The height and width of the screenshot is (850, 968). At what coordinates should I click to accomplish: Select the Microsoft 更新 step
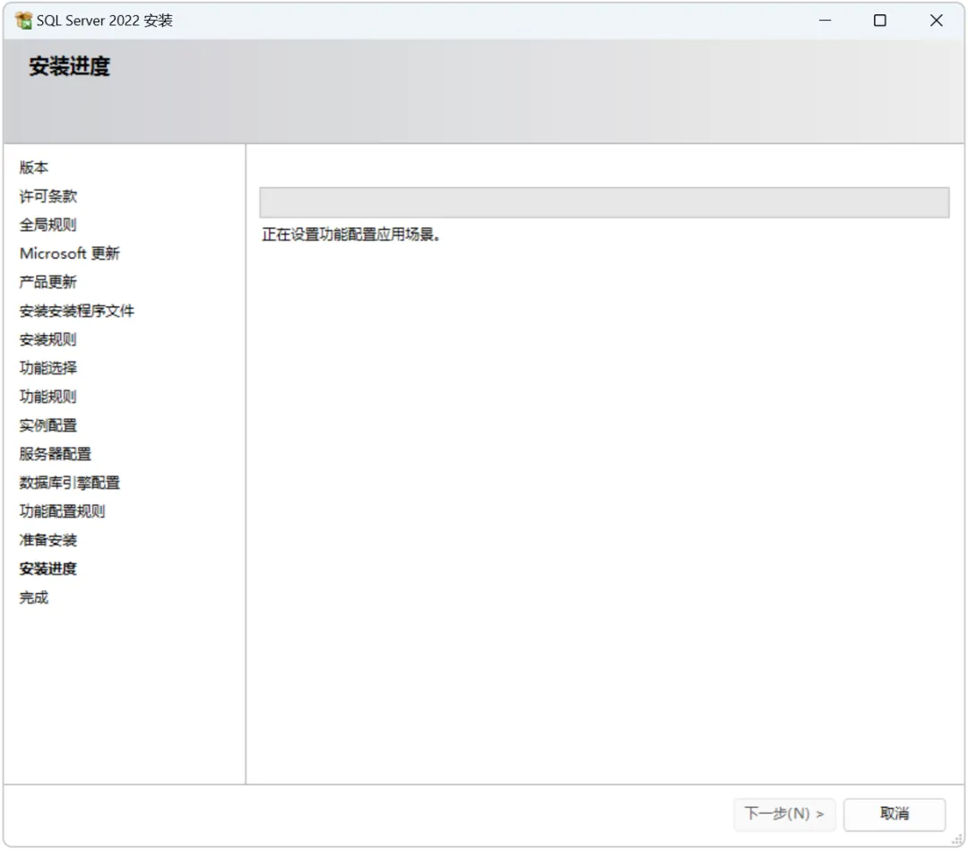[69, 253]
